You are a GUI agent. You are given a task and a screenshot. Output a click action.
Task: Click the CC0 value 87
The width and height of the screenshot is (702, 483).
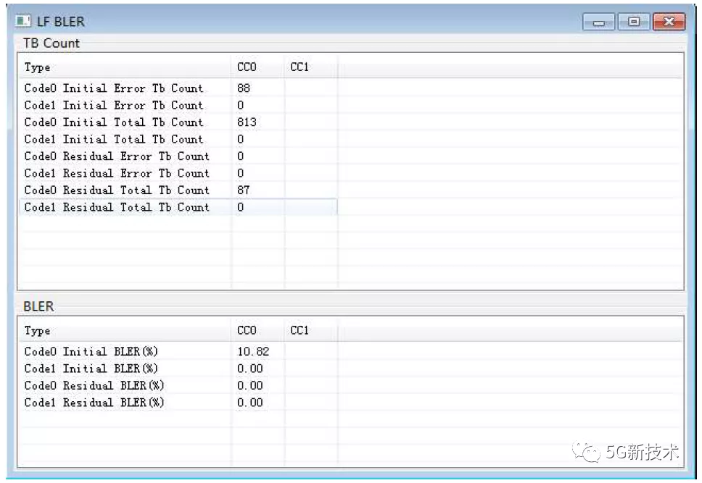(x=244, y=190)
